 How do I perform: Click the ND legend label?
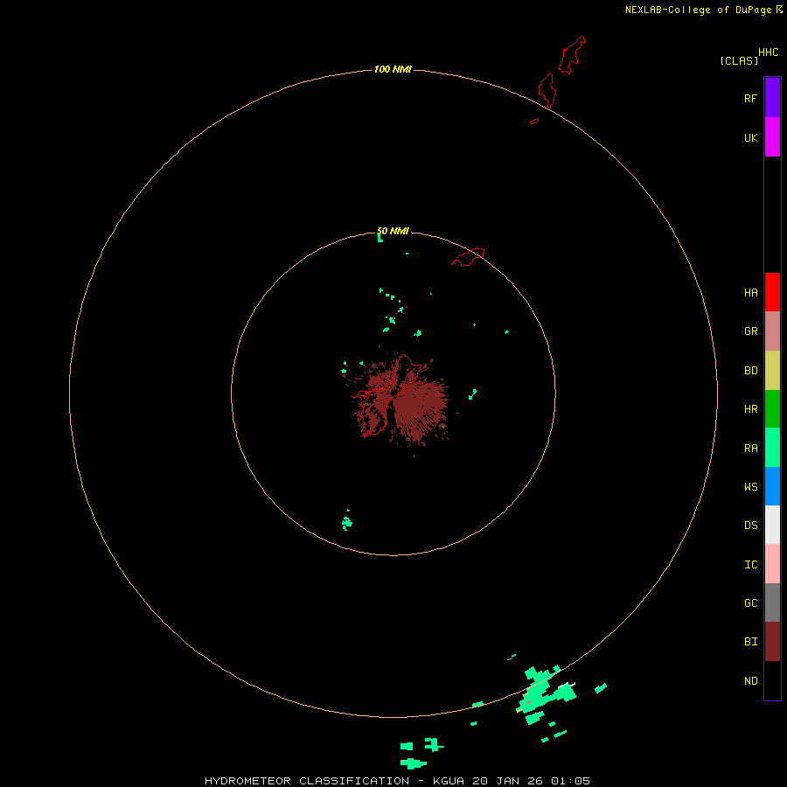[750, 680]
